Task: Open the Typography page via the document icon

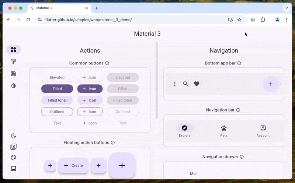Action: [13, 74]
